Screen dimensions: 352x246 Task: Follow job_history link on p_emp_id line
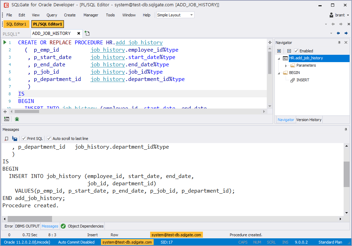pos(108,50)
